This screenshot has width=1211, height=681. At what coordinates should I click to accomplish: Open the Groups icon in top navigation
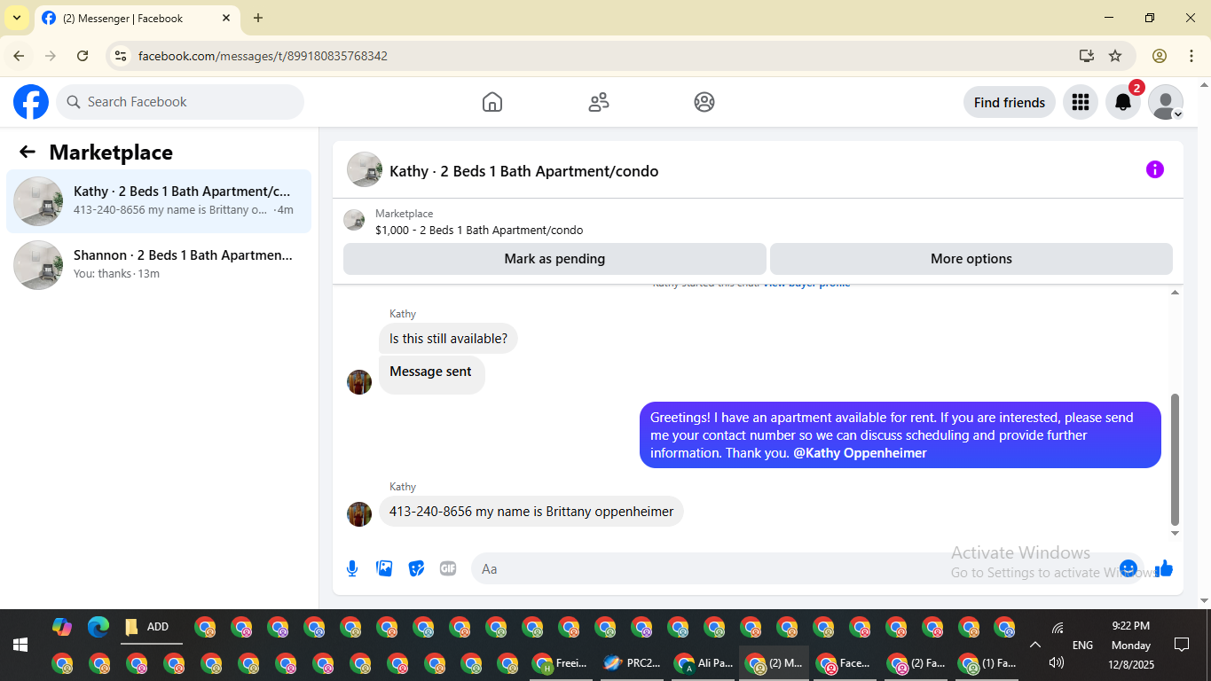tap(704, 102)
